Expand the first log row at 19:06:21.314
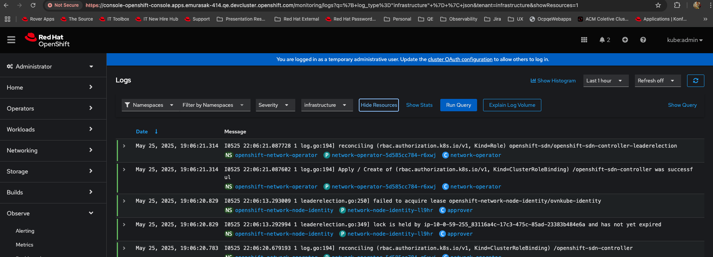Viewport: 713px width, 257px height. pos(124,146)
